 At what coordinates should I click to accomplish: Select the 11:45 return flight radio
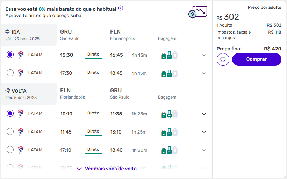(x=10, y=132)
